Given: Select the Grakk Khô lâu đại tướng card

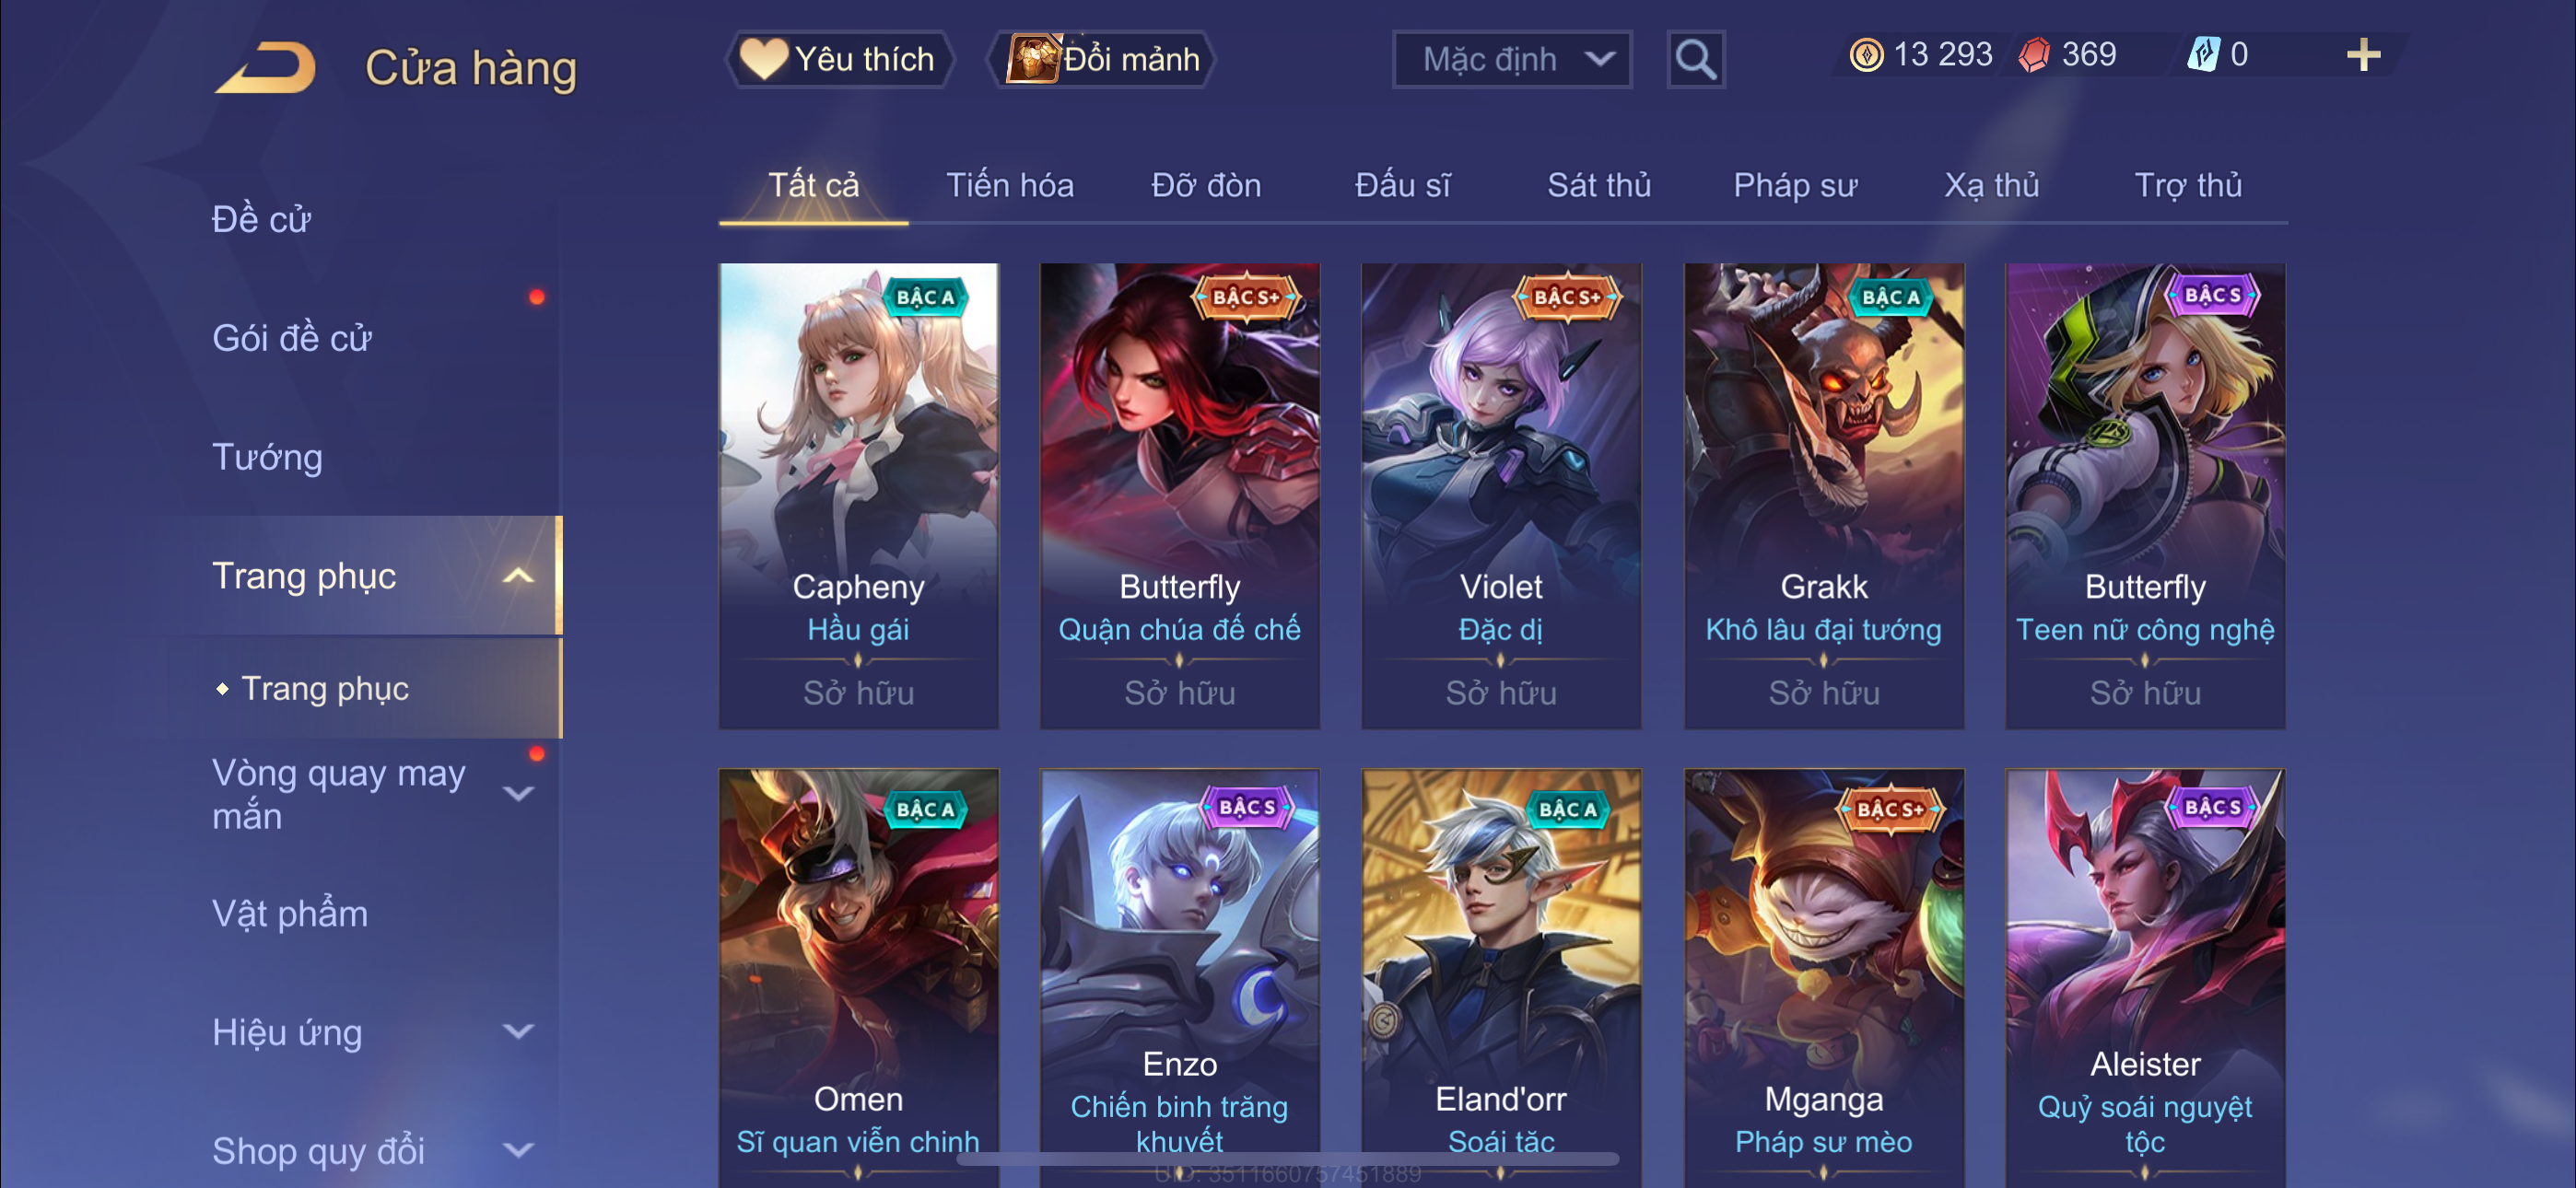Looking at the screenshot, I should coord(1824,496).
